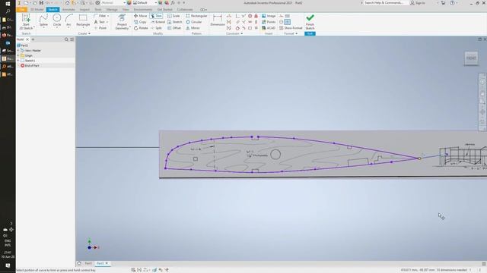
Task: Select the Arc tool
Action: (x=68, y=20)
